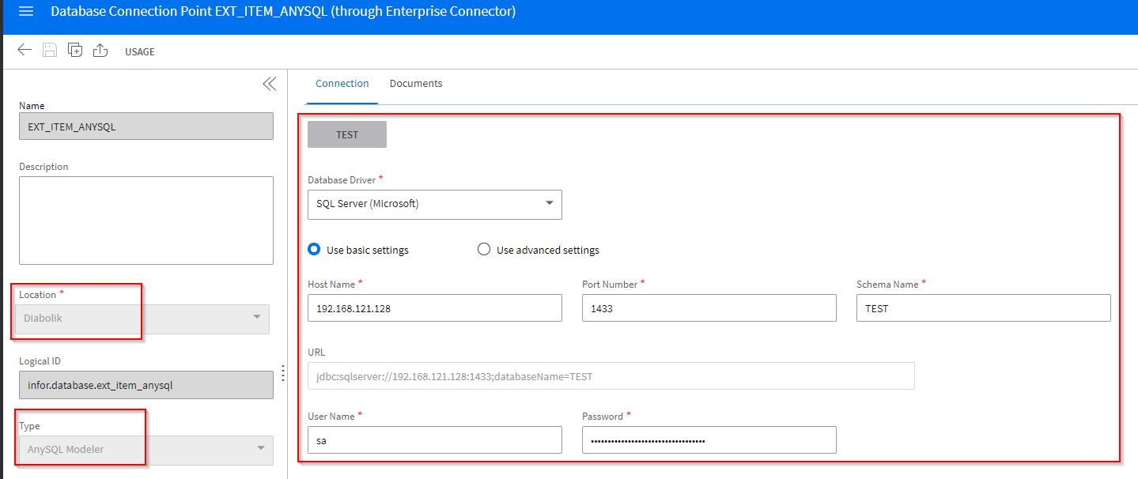This screenshot has height=479, width=1138.
Task: Click the TEST connection button
Action: point(346,134)
